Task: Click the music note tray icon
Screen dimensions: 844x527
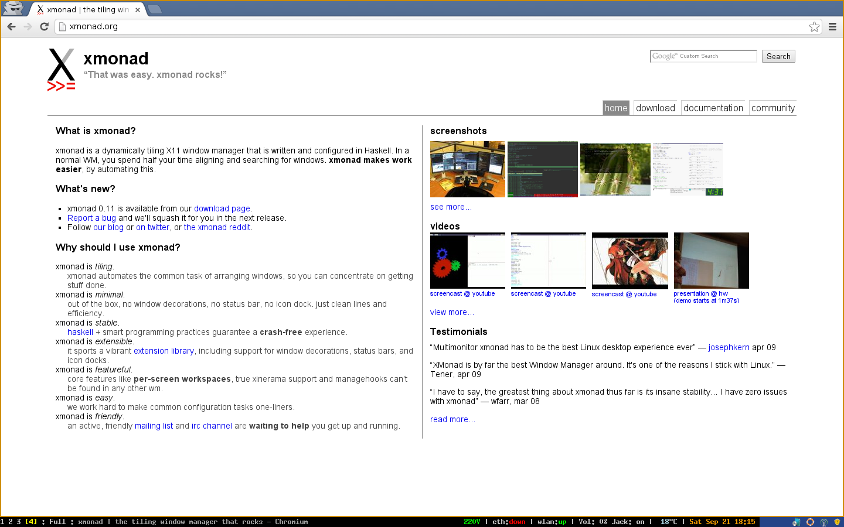Action: pos(796,522)
